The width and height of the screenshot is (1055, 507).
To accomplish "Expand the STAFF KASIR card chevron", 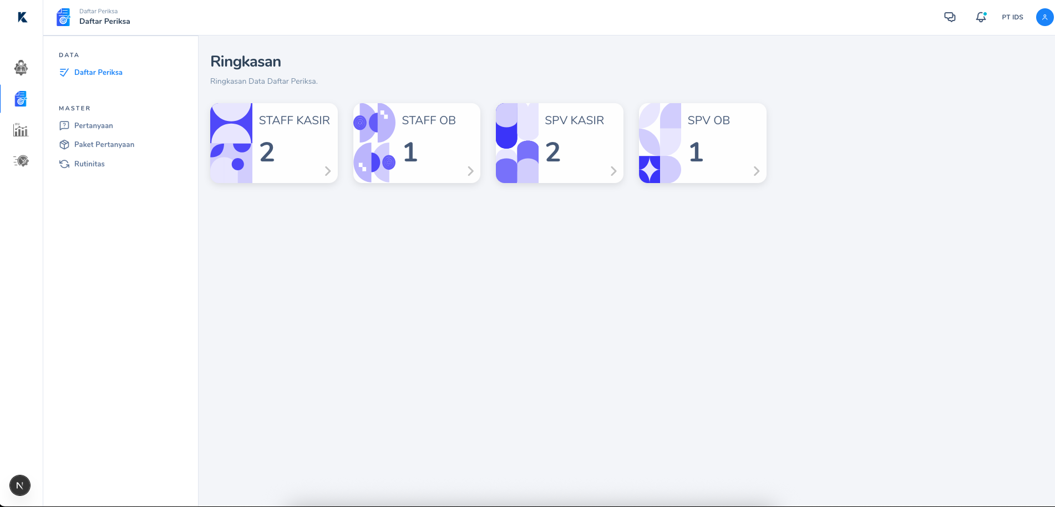I will coord(328,171).
